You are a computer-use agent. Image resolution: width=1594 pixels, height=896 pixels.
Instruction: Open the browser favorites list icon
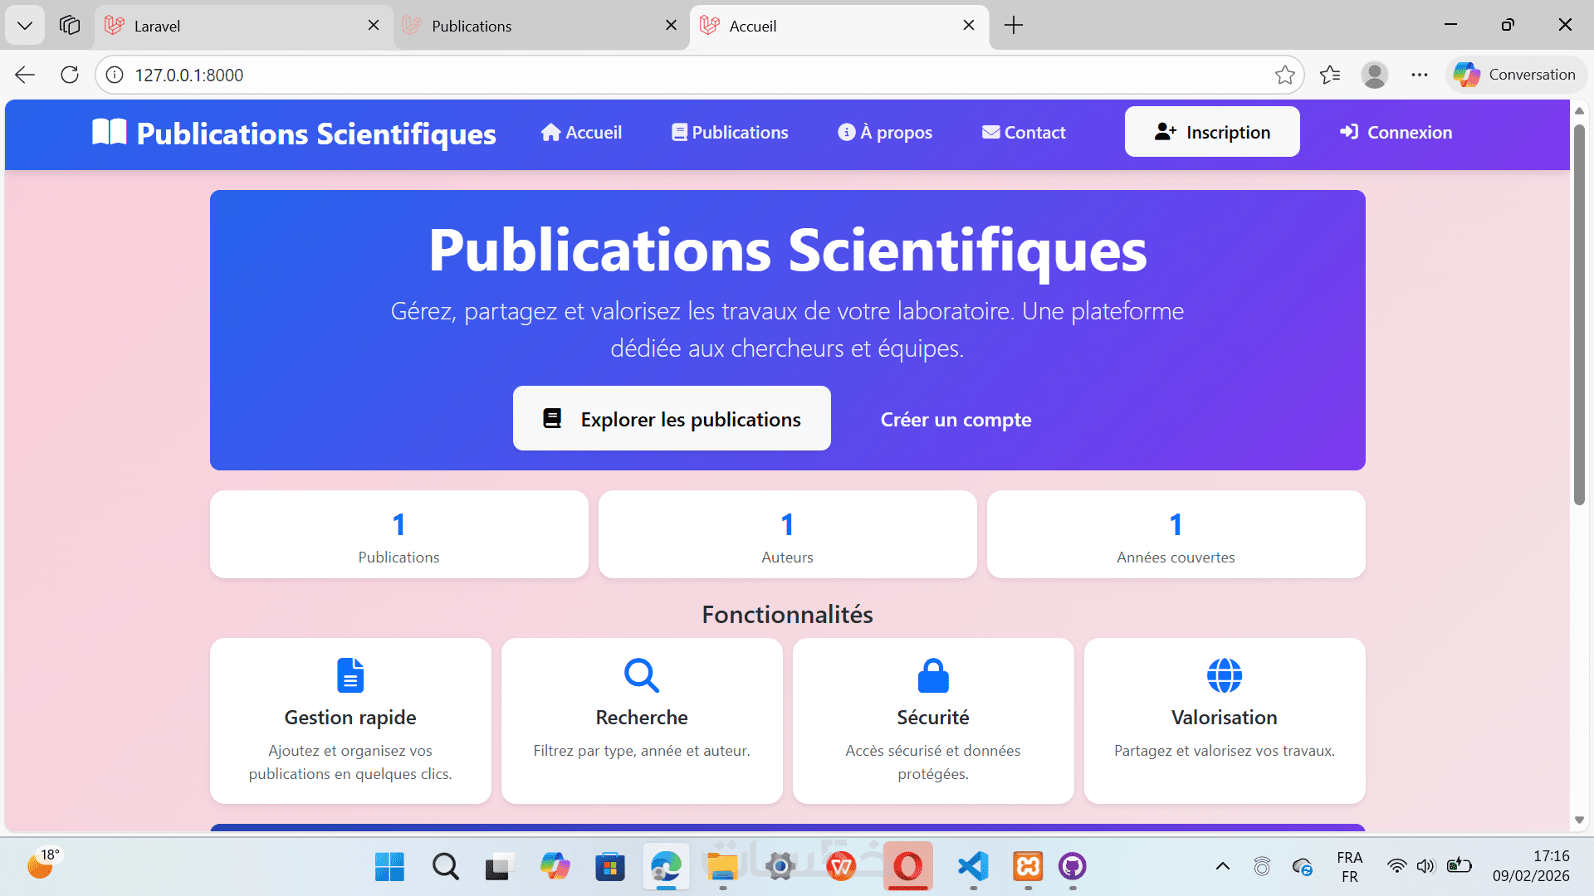point(1329,75)
